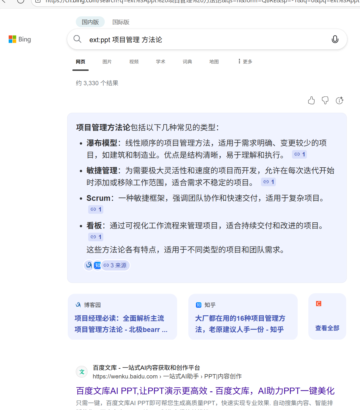Click the search magnifier icon
360x410 pixels.
click(x=78, y=39)
